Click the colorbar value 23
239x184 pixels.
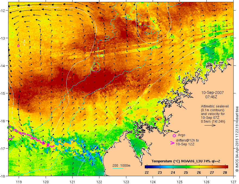160,172
